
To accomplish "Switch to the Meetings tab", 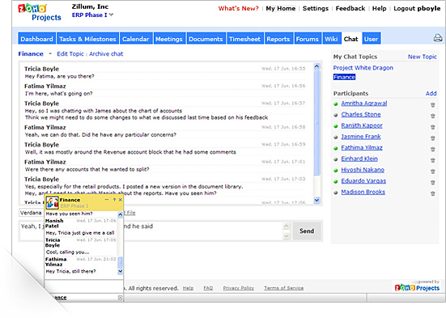I will [x=169, y=39].
